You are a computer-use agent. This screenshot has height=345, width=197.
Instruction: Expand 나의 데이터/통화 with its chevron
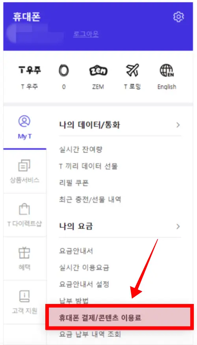(178, 125)
